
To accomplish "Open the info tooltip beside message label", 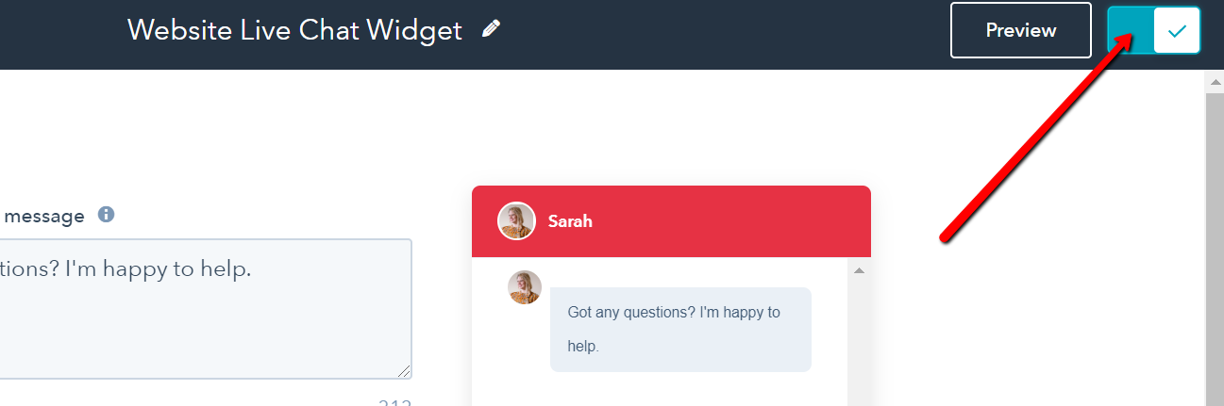I will point(107,215).
